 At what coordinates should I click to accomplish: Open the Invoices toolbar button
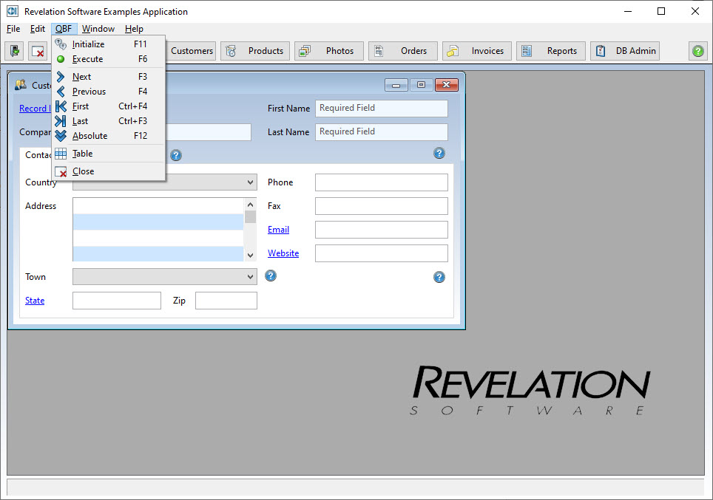click(x=476, y=51)
